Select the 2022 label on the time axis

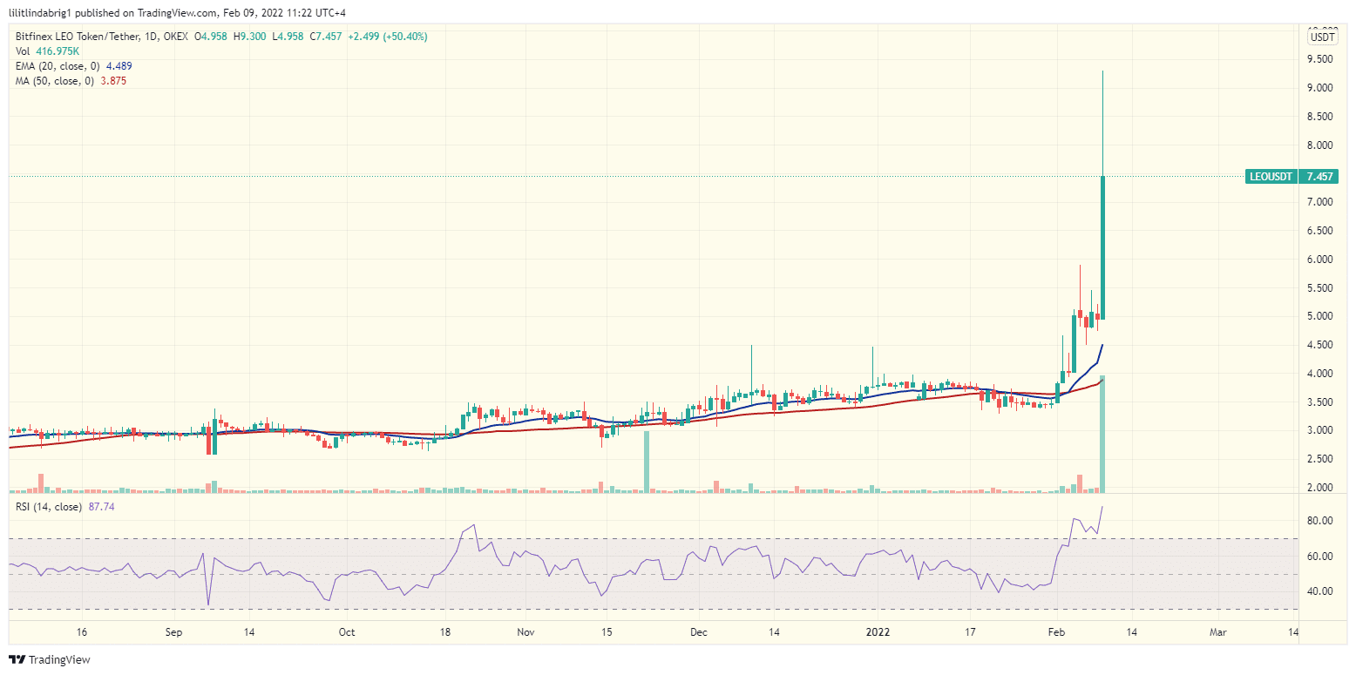coord(877,633)
